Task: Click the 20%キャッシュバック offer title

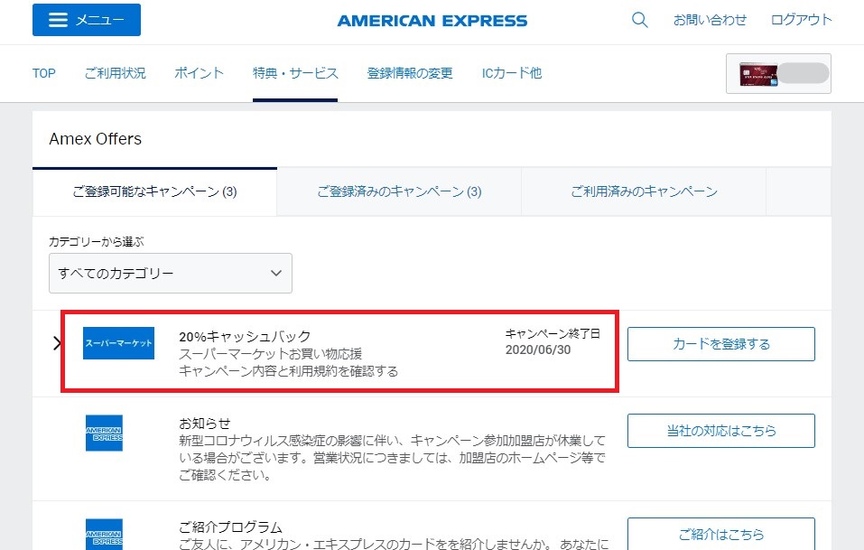Action: (246, 336)
